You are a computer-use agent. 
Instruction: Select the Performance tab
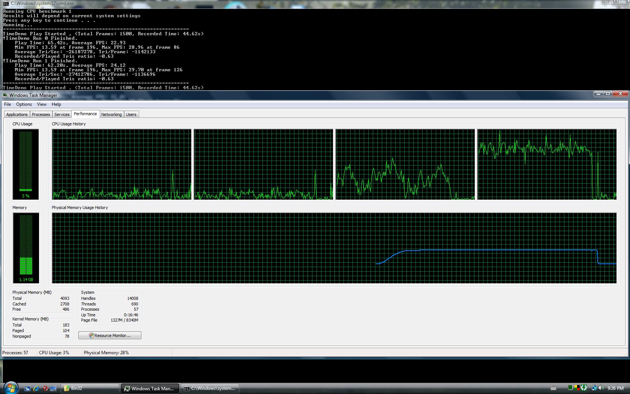click(85, 114)
